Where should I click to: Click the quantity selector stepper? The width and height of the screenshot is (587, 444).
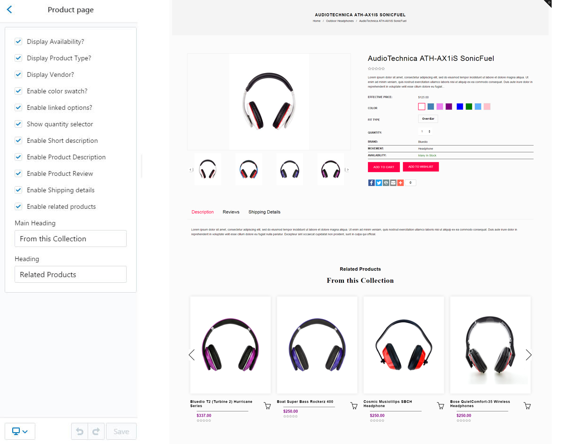tap(426, 132)
